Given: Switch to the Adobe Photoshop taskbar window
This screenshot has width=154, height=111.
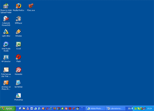Looking at the screenshot, I should pos(95,109).
